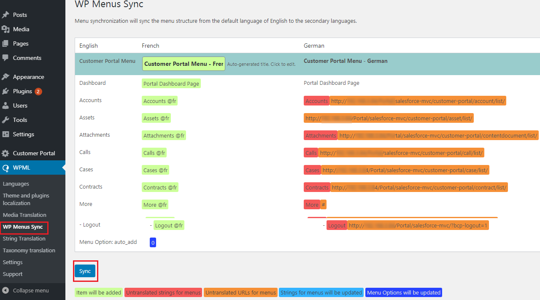
Task: Click the Comments speech bubble icon
Action: tap(5, 58)
